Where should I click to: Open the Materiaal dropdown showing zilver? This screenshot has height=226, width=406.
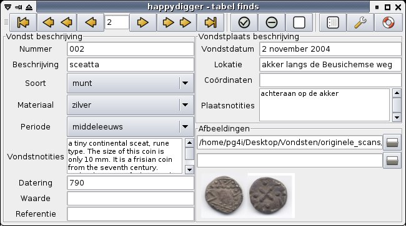(131, 105)
